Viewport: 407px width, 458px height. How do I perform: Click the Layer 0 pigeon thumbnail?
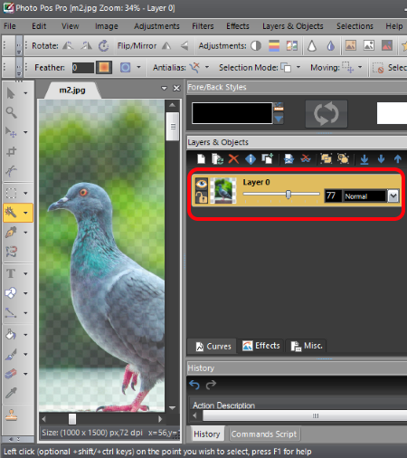pyautogui.click(x=223, y=190)
